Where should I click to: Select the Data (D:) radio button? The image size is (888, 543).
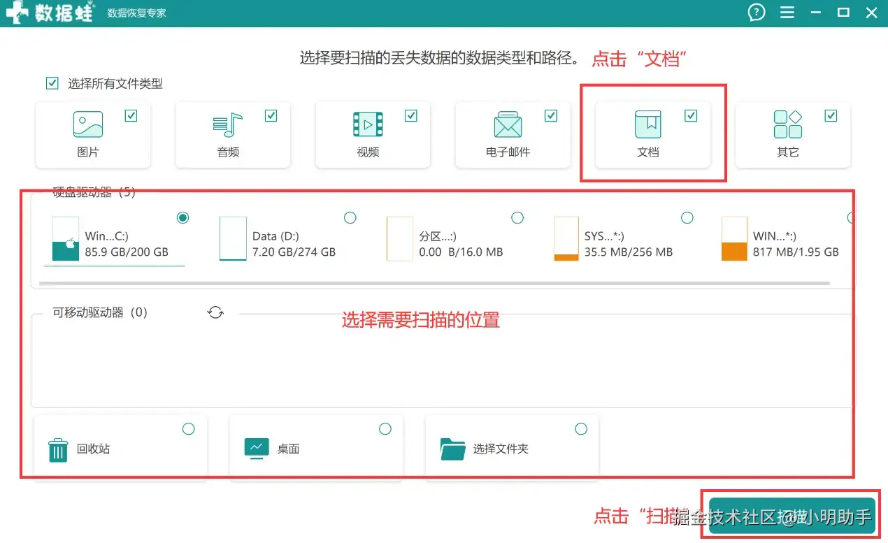coord(350,218)
